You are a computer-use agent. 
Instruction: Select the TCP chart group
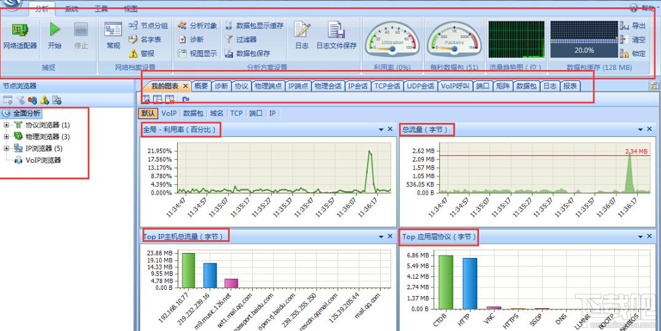pyautogui.click(x=237, y=113)
